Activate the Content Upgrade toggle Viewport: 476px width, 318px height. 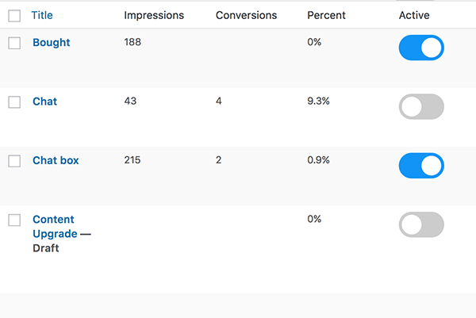pyautogui.click(x=421, y=225)
